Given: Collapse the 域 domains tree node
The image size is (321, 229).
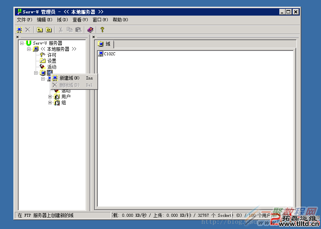Looking at the screenshot, I should coord(36,73).
